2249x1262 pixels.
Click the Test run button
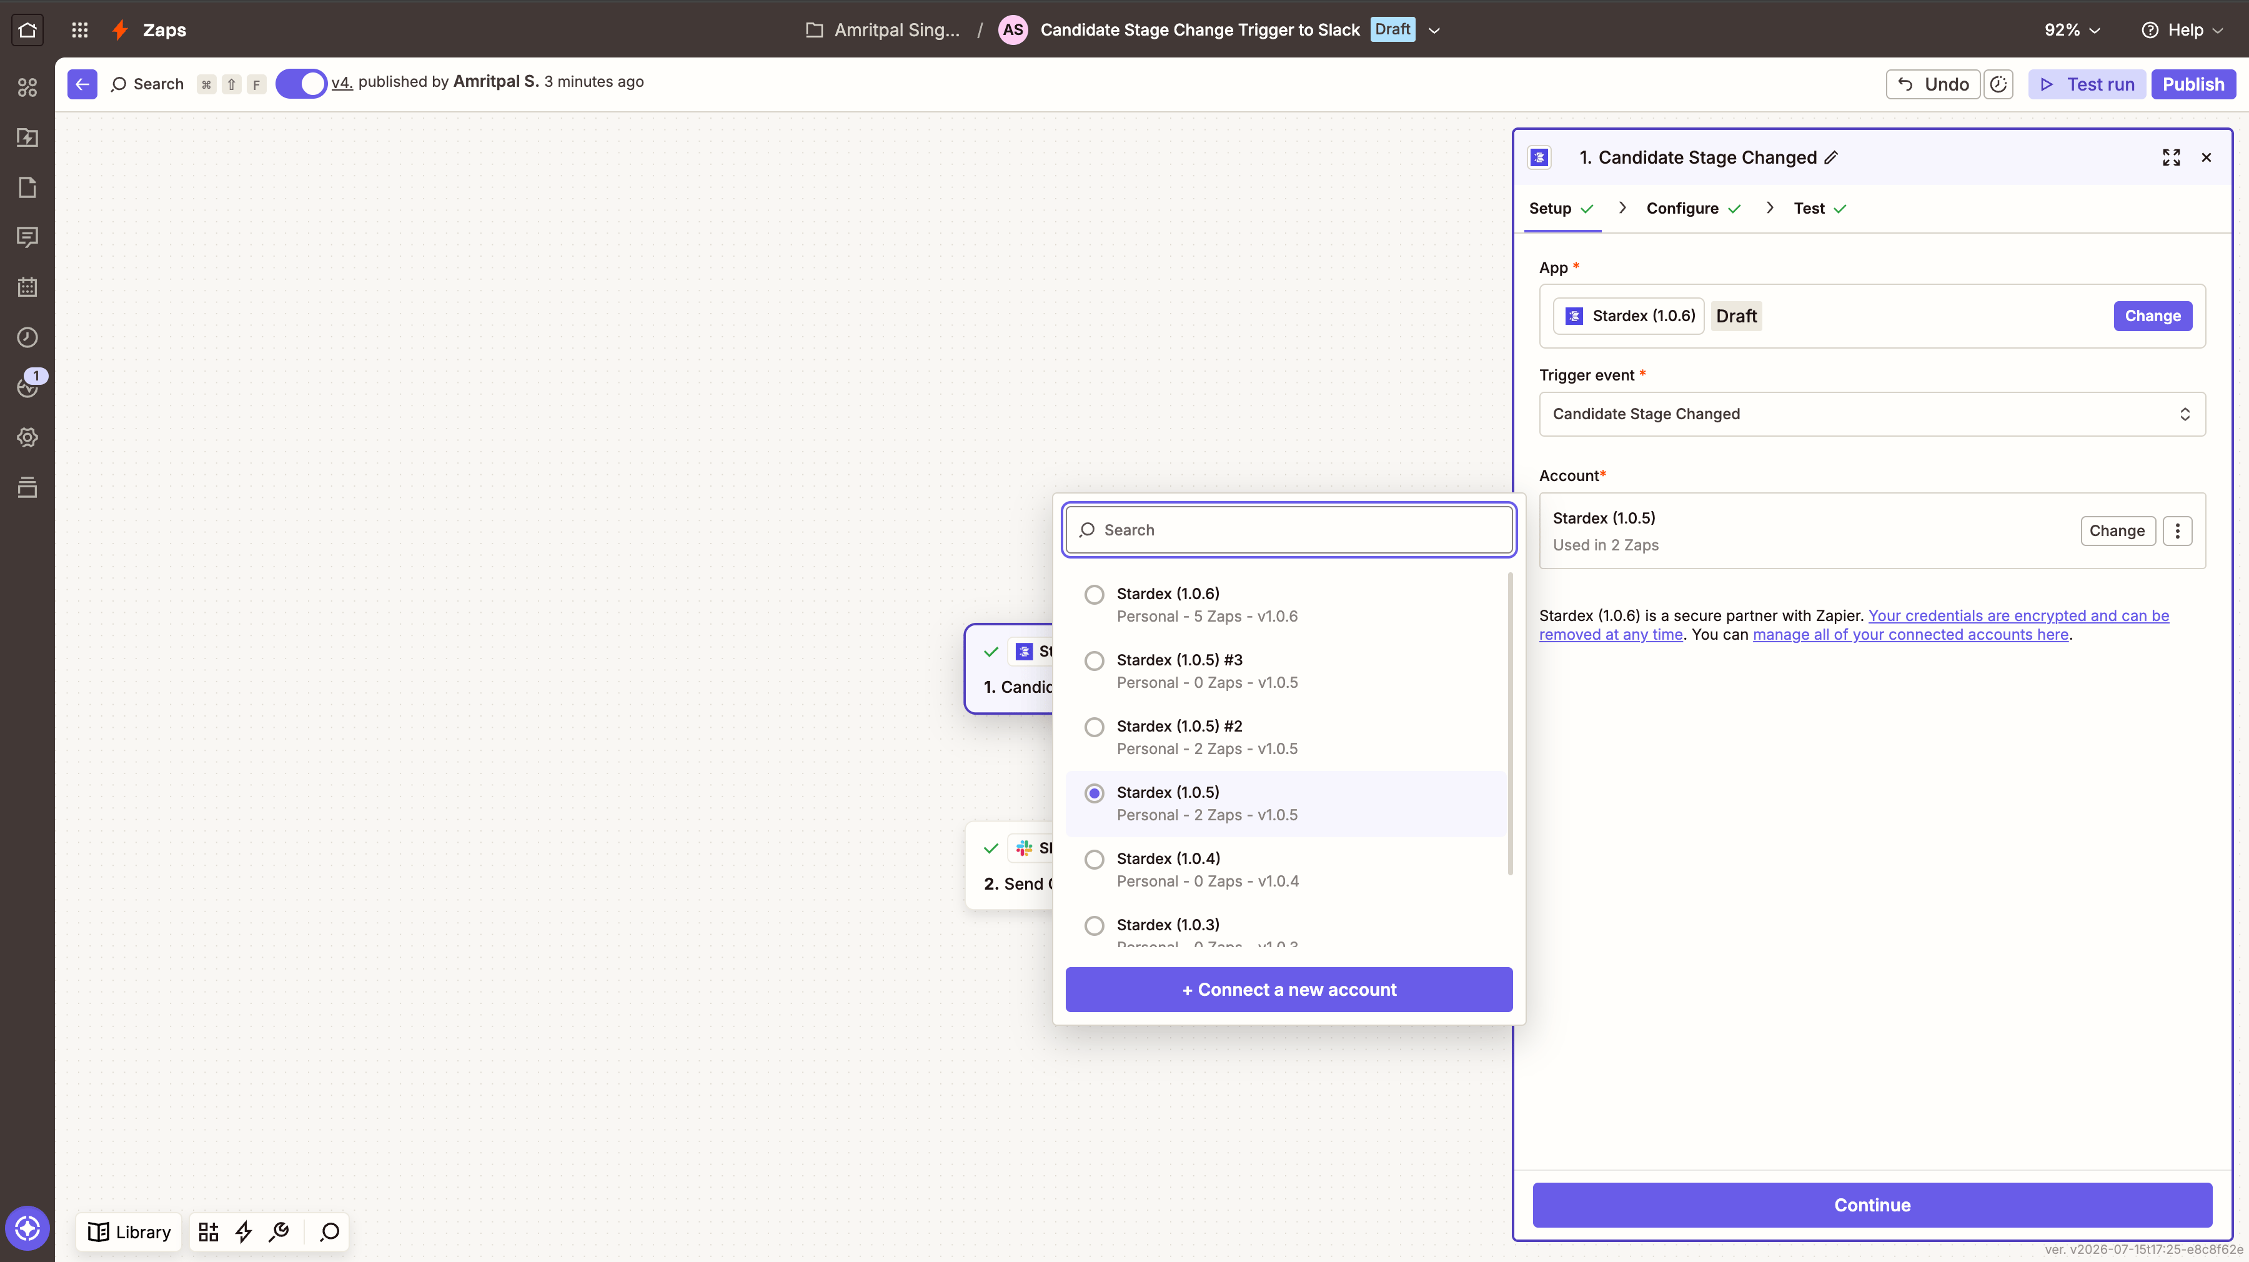(2087, 84)
